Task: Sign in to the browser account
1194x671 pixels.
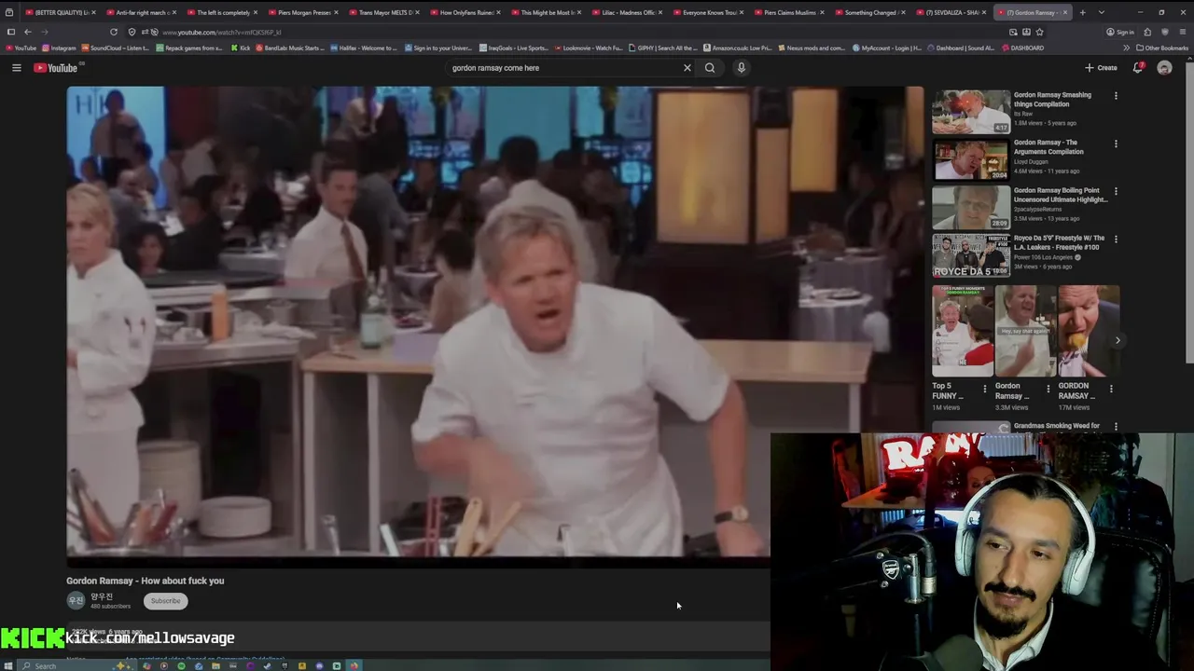Action: tap(1120, 32)
